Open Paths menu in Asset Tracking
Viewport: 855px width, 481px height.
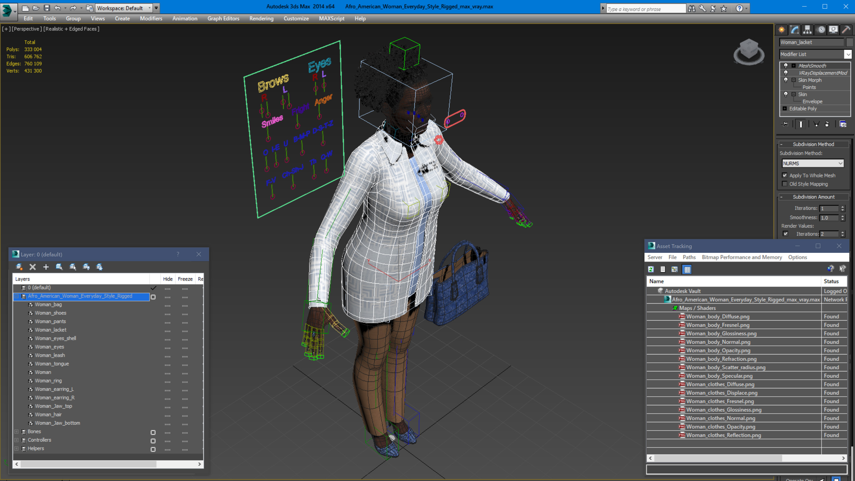coord(689,257)
